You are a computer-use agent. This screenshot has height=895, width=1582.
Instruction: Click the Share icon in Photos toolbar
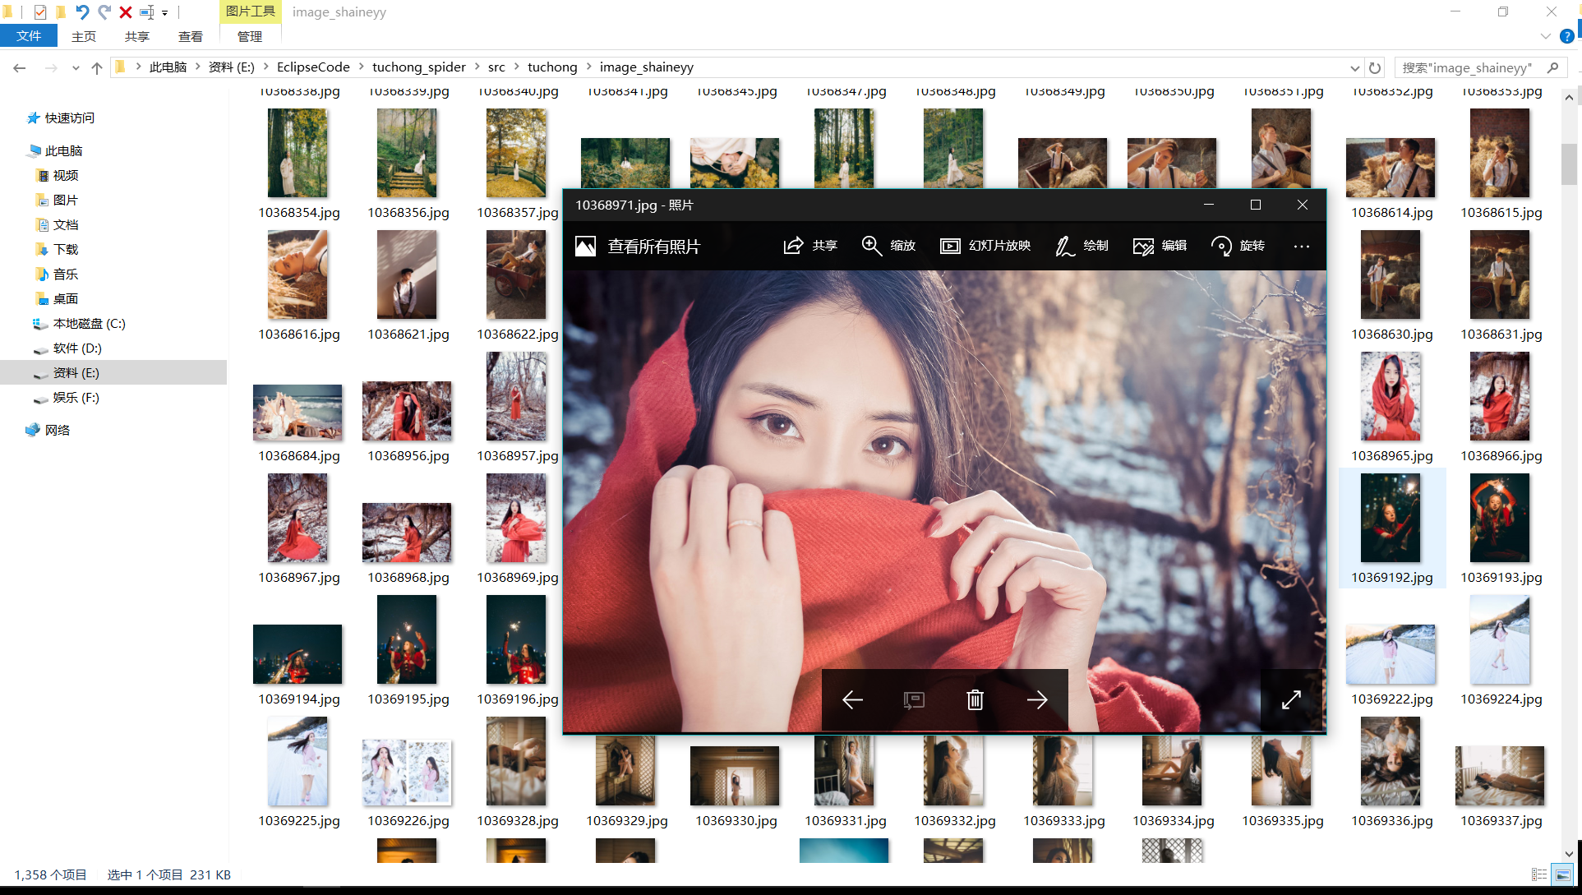tap(793, 246)
